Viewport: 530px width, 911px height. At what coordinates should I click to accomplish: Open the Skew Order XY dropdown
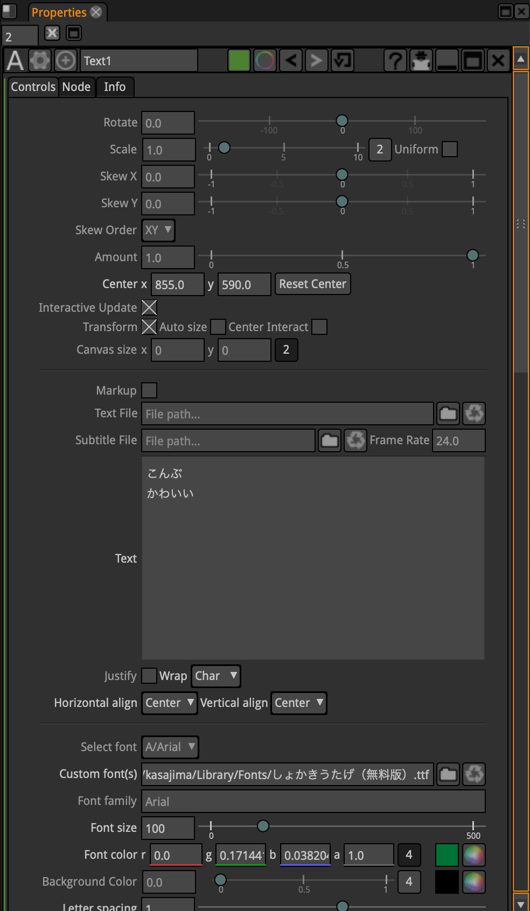pyautogui.click(x=158, y=230)
